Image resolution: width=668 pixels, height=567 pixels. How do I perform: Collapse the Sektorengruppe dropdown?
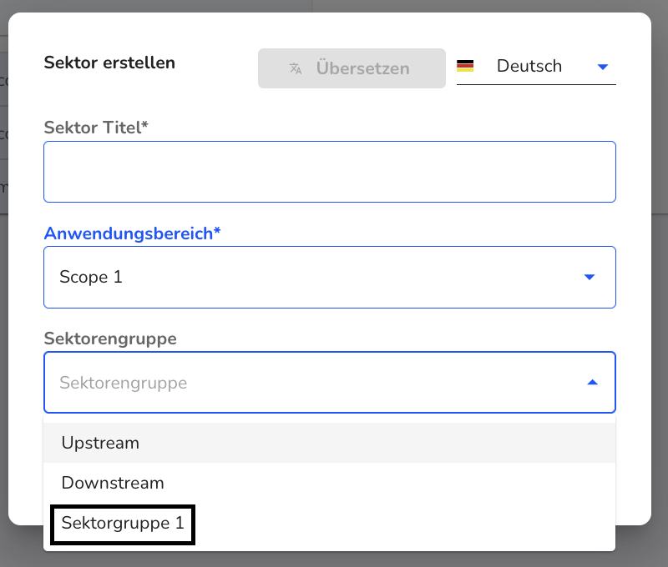330,383
